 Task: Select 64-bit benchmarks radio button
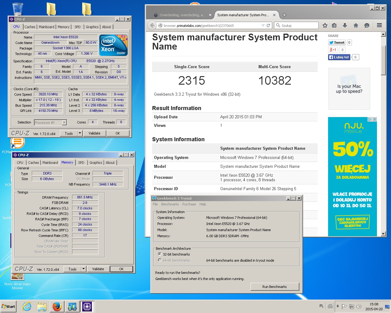[x=159, y=260]
